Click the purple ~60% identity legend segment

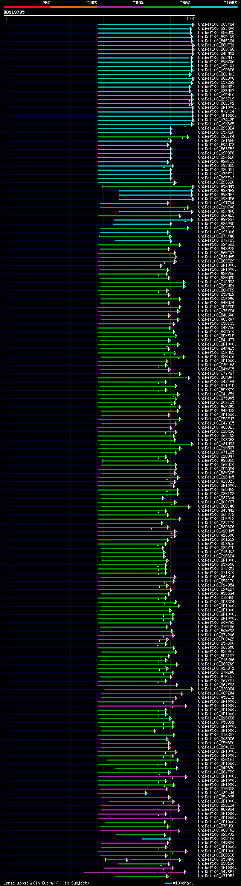(120, 7)
